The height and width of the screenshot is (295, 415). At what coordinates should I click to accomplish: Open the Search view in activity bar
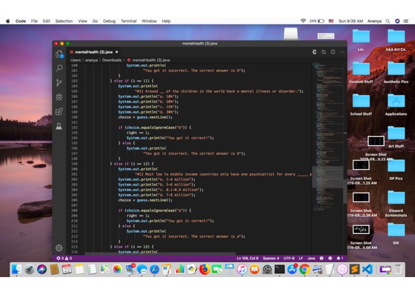pyautogui.click(x=59, y=68)
